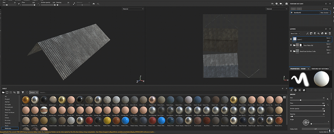Click the shelf filter funnel icon

(23, 93)
